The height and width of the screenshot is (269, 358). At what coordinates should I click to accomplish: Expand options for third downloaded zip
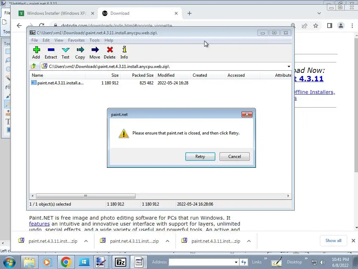click(249, 241)
